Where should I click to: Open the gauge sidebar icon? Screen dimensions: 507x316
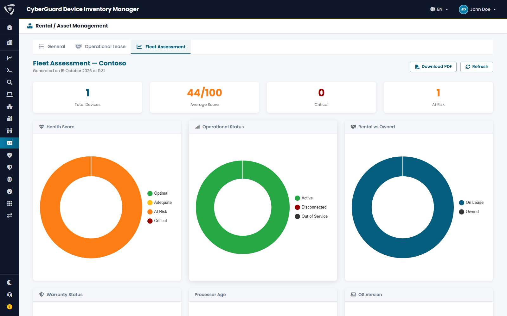tap(10, 191)
